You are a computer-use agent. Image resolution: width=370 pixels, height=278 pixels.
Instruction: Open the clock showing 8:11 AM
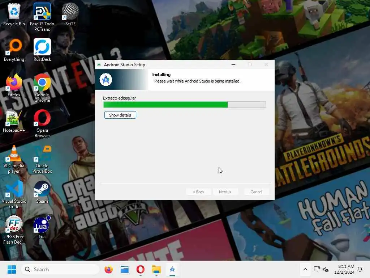point(344,269)
